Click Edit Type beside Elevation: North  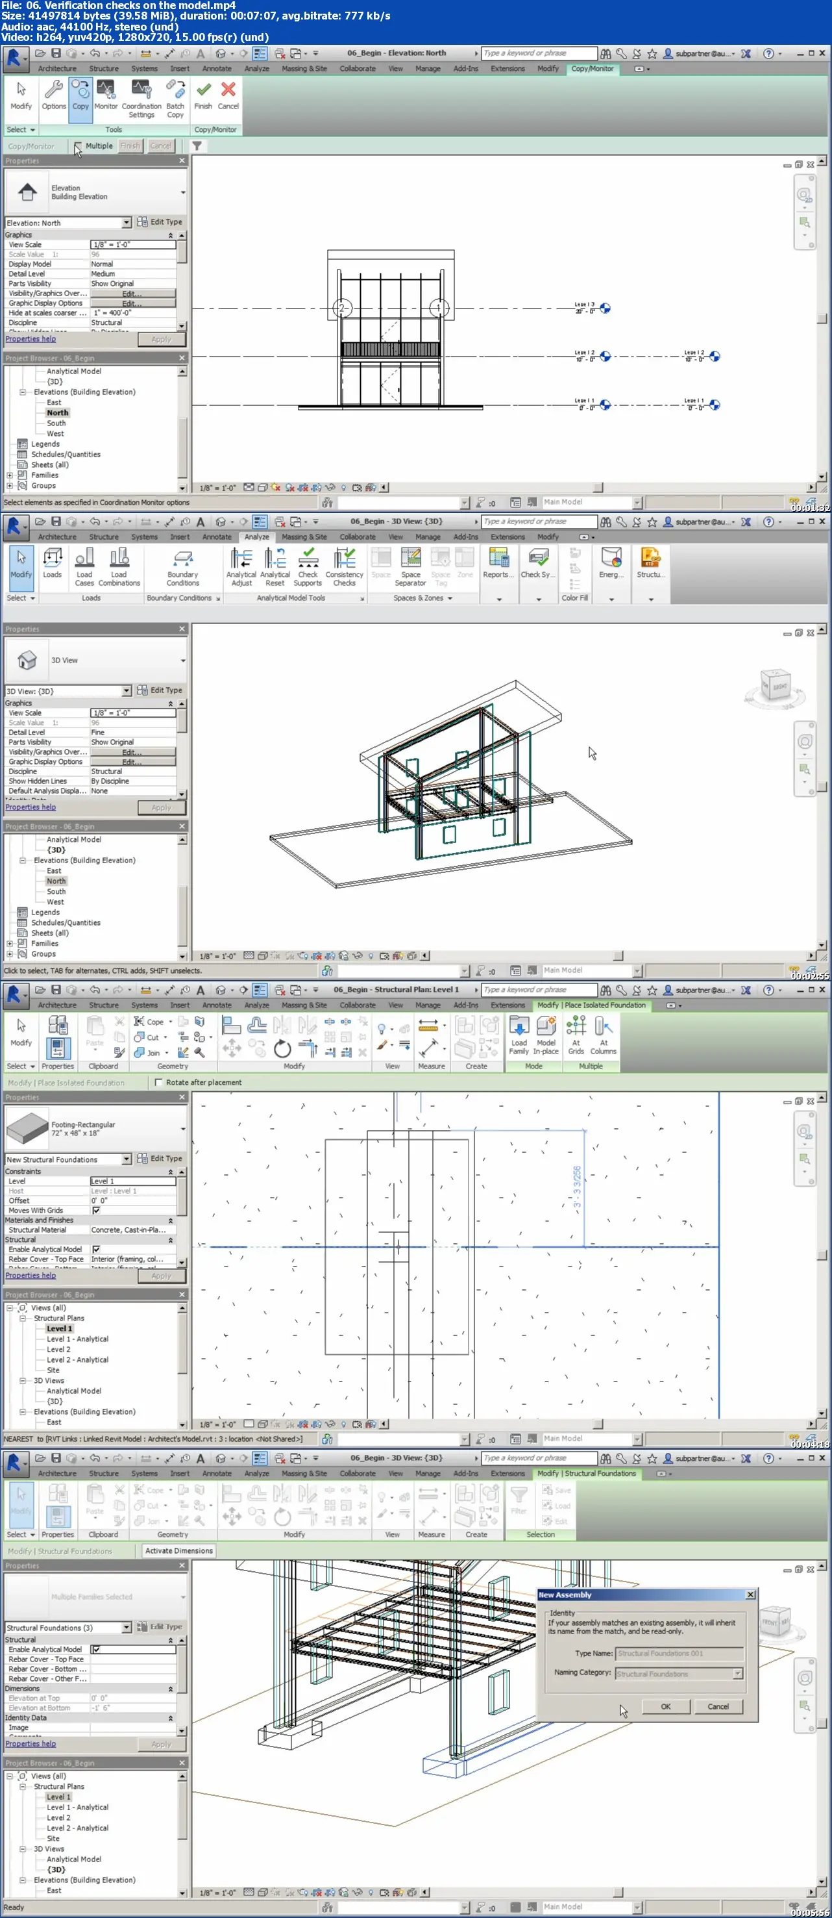tap(159, 222)
